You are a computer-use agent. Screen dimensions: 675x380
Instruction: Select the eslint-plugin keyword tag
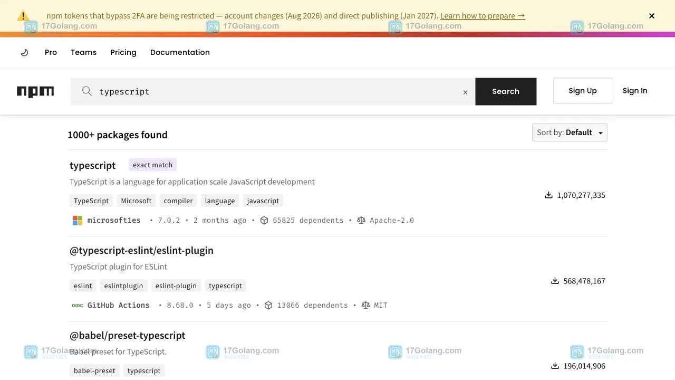pos(176,286)
